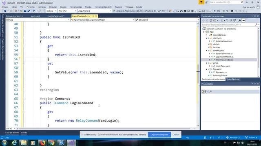Screen dimensions: 261x146
Task: Open the bIsEnabled member dropdown
Action: (167, 20)
